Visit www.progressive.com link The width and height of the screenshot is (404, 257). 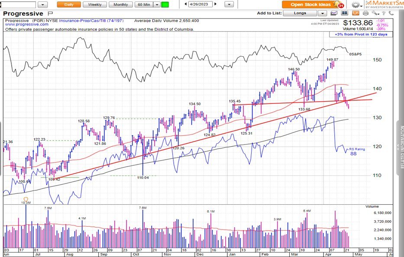pyautogui.click(x=27, y=25)
